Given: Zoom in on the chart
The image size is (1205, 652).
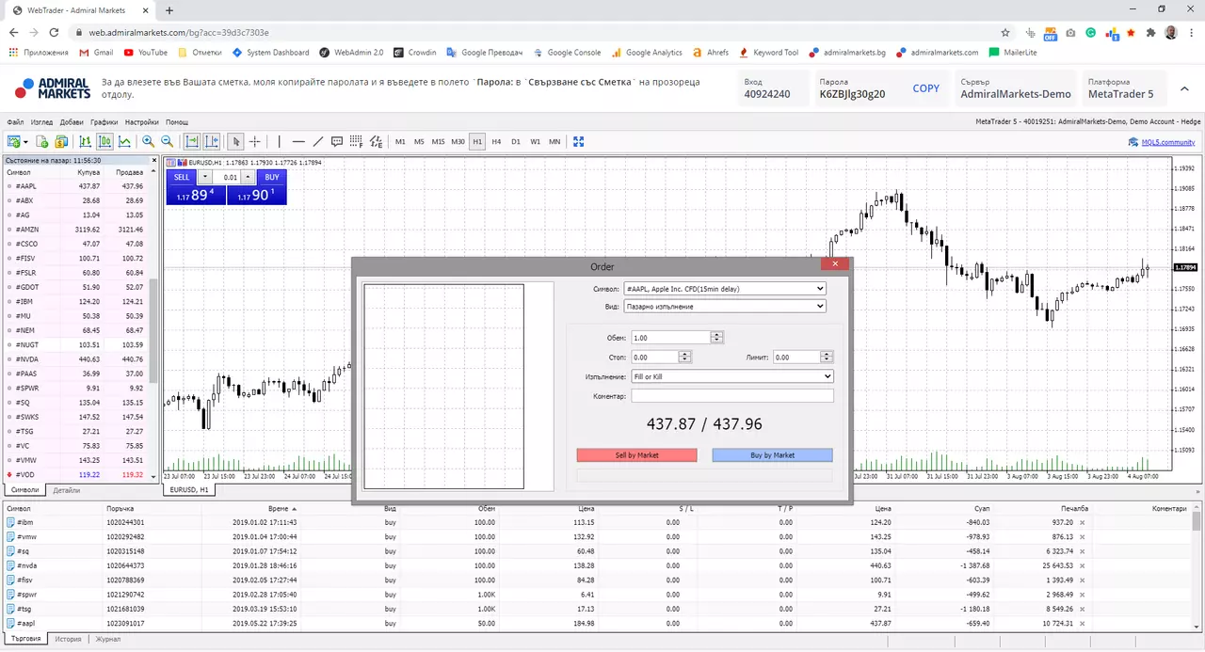Looking at the screenshot, I should (x=148, y=142).
